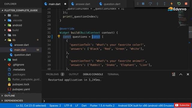Click the braces icon of pubspec.yaml
The height and width of the screenshot is (108, 192).
[9, 89]
